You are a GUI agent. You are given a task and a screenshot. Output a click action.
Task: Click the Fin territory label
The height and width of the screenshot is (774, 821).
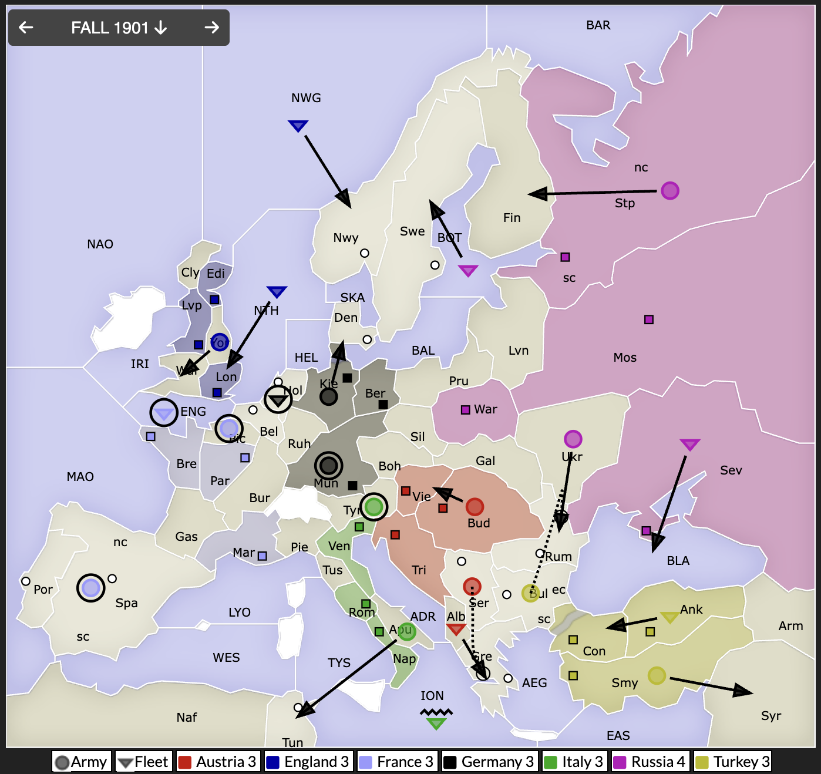pos(512,217)
